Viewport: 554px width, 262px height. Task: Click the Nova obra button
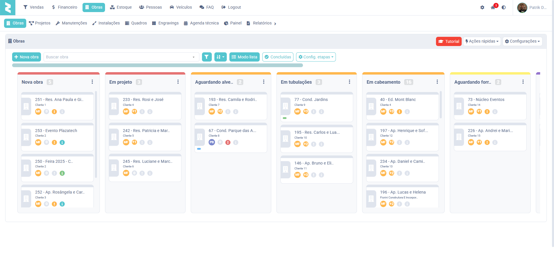pyautogui.click(x=27, y=57)
